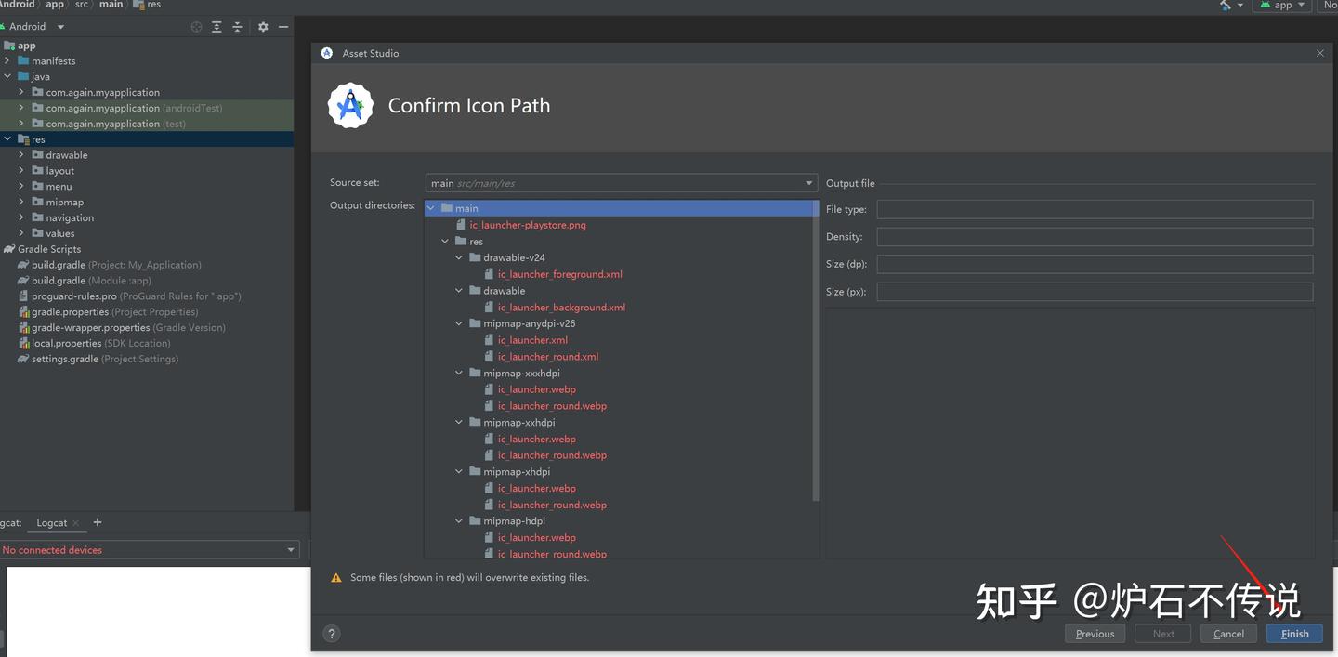Collapse the res folder in output tree
1338x657 pixels.
pos(445,242)
